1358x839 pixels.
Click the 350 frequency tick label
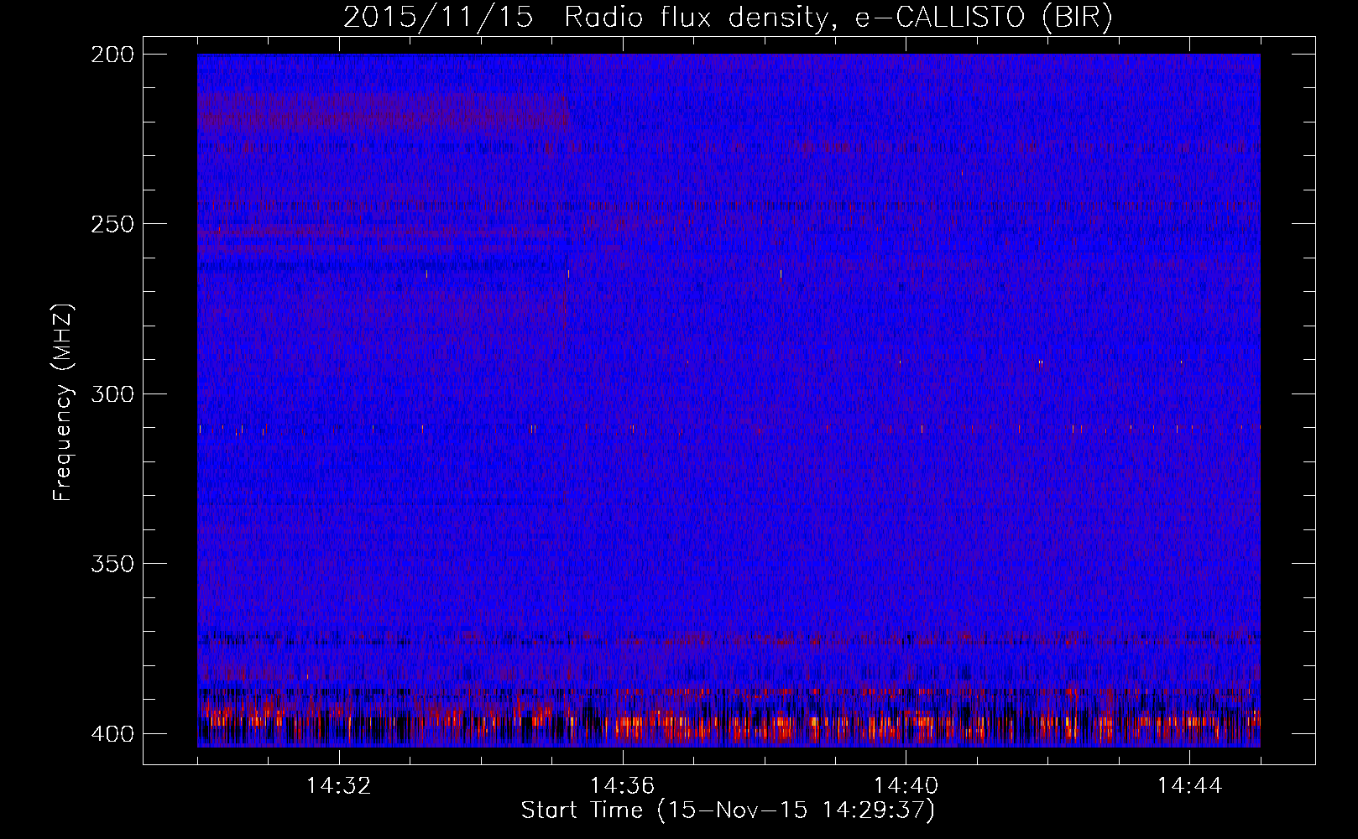[x=112, y=564]
